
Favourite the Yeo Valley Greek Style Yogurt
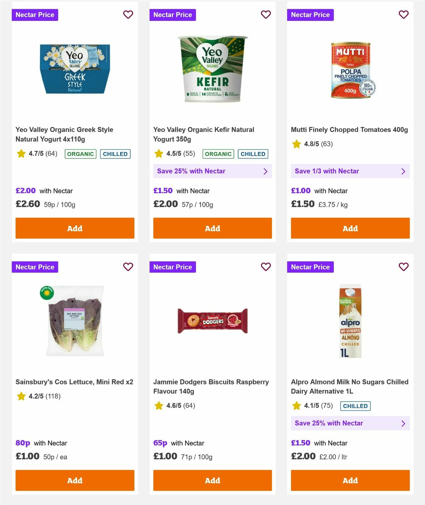128,14
